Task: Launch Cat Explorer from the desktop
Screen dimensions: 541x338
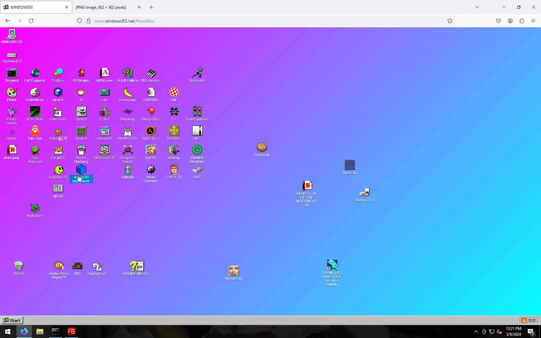Action: 35,75
